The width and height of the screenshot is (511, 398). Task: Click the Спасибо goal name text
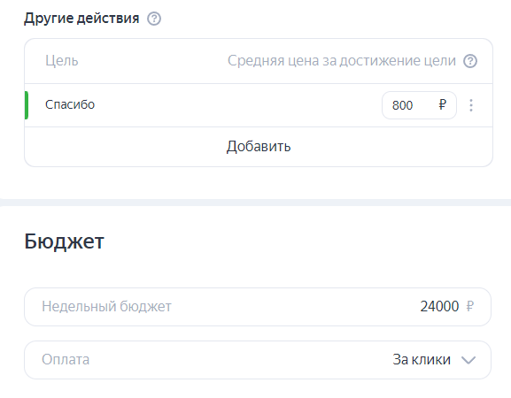tap(70, 104)
